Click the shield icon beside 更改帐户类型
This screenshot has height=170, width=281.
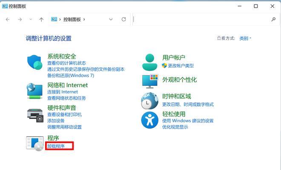[x=164, y=65]
